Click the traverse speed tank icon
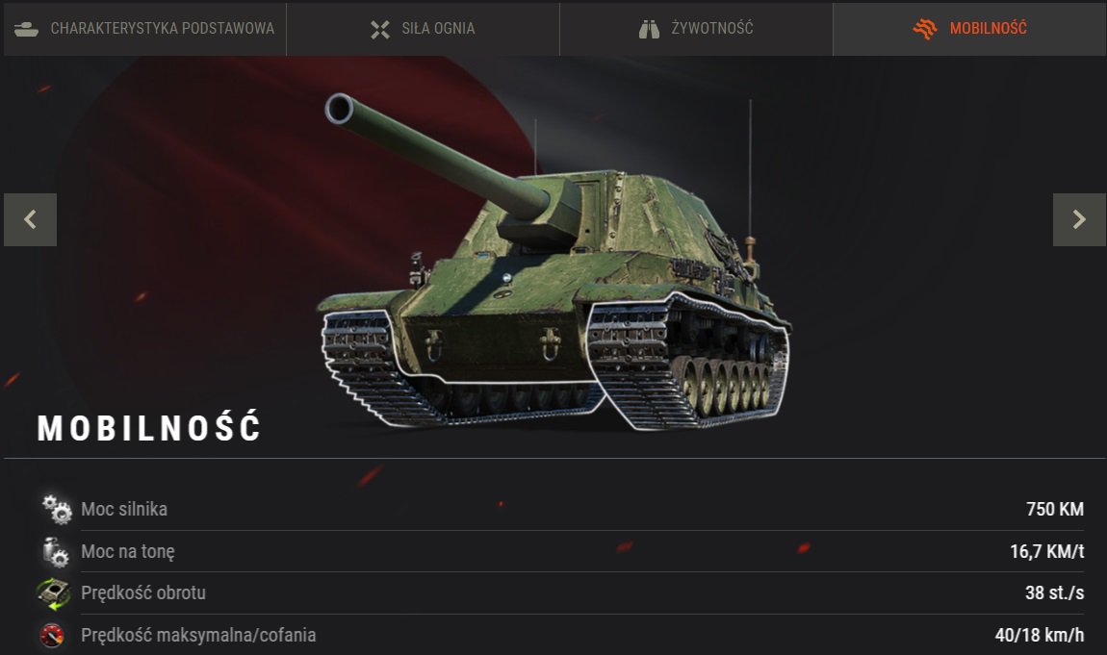 [x=54, y=592]
